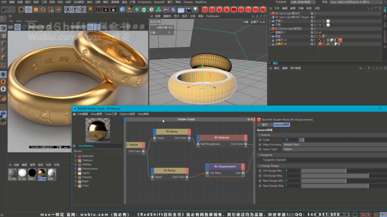The width and height of the screenshot is (387, 217).
Task: Toggle X axis lock
Action: [67, 9]
